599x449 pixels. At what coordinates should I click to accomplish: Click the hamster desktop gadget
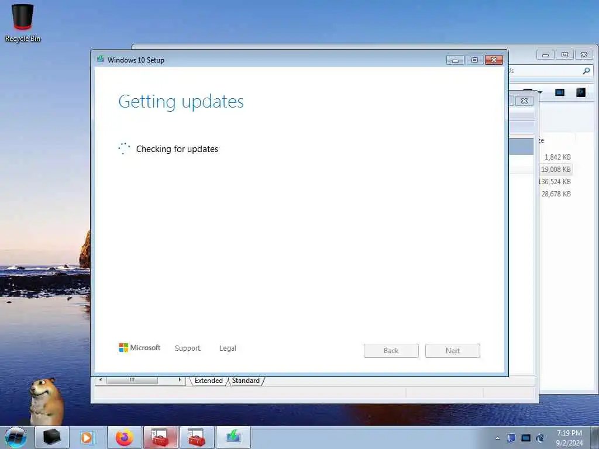(46, 401)
